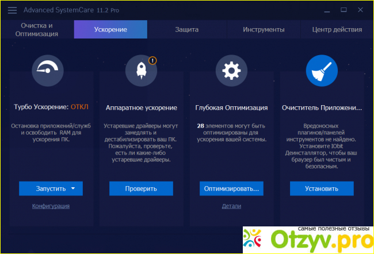Click the Turbo Boost speedometer icon
This screenshot has width=374, height=254.
point(51,71)
